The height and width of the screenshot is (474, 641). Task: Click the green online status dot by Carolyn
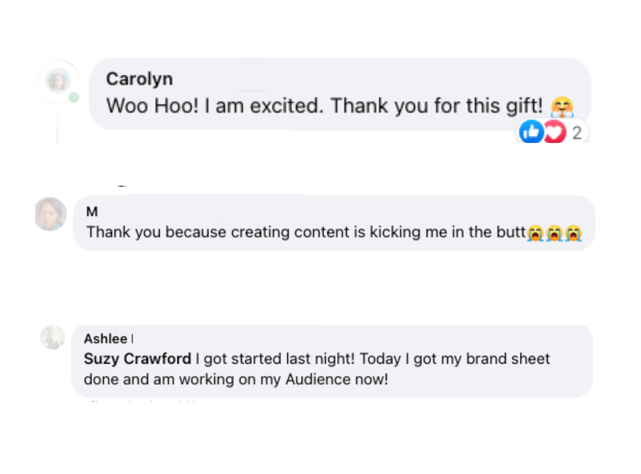(74, 97)
